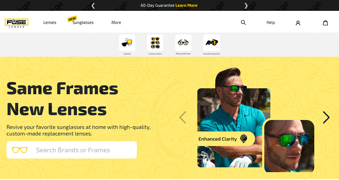Select the Lenses category icon
339x180 pixels.
(127, 43)
